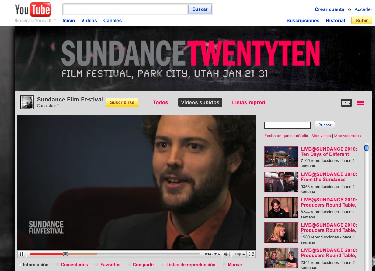
Task: Sort by Fecha en que se añadió
Action: (x=286, y=136)
